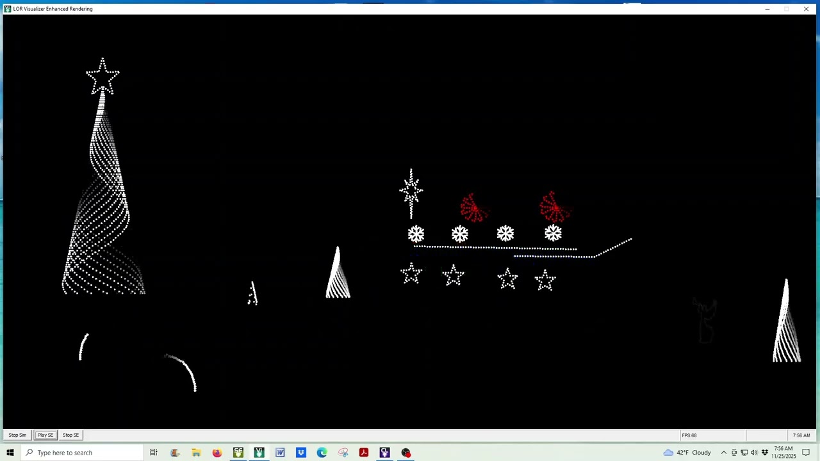Click the Stop SE button

(70, 435)
